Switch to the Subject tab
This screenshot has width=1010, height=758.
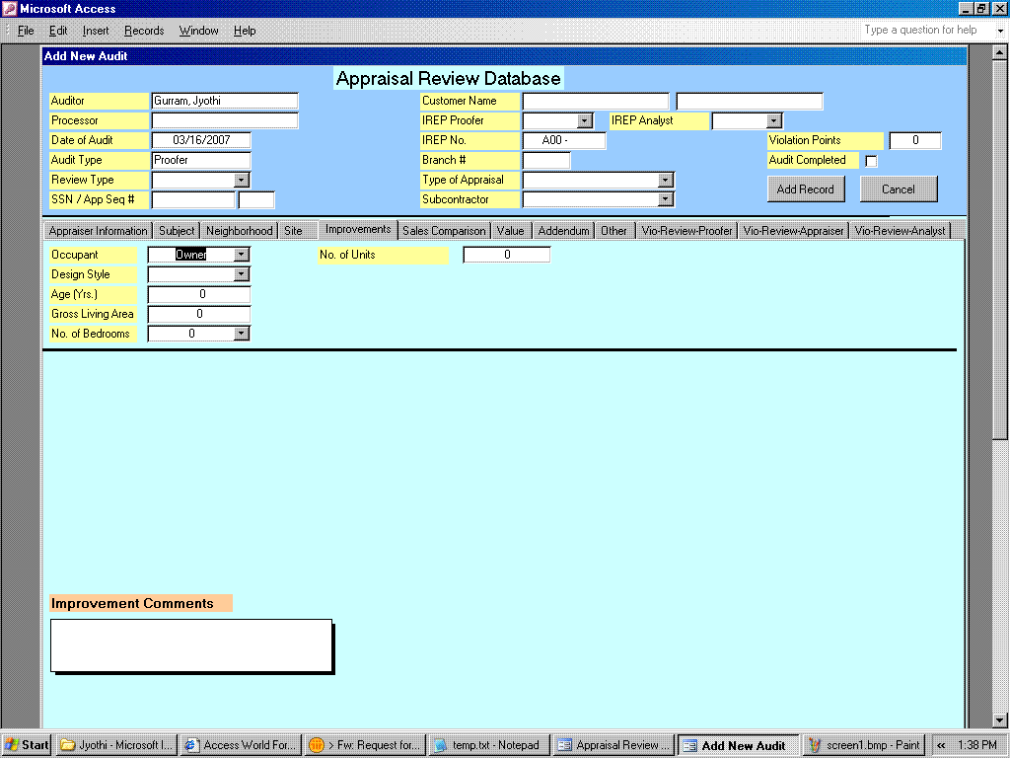coord(177,231)
